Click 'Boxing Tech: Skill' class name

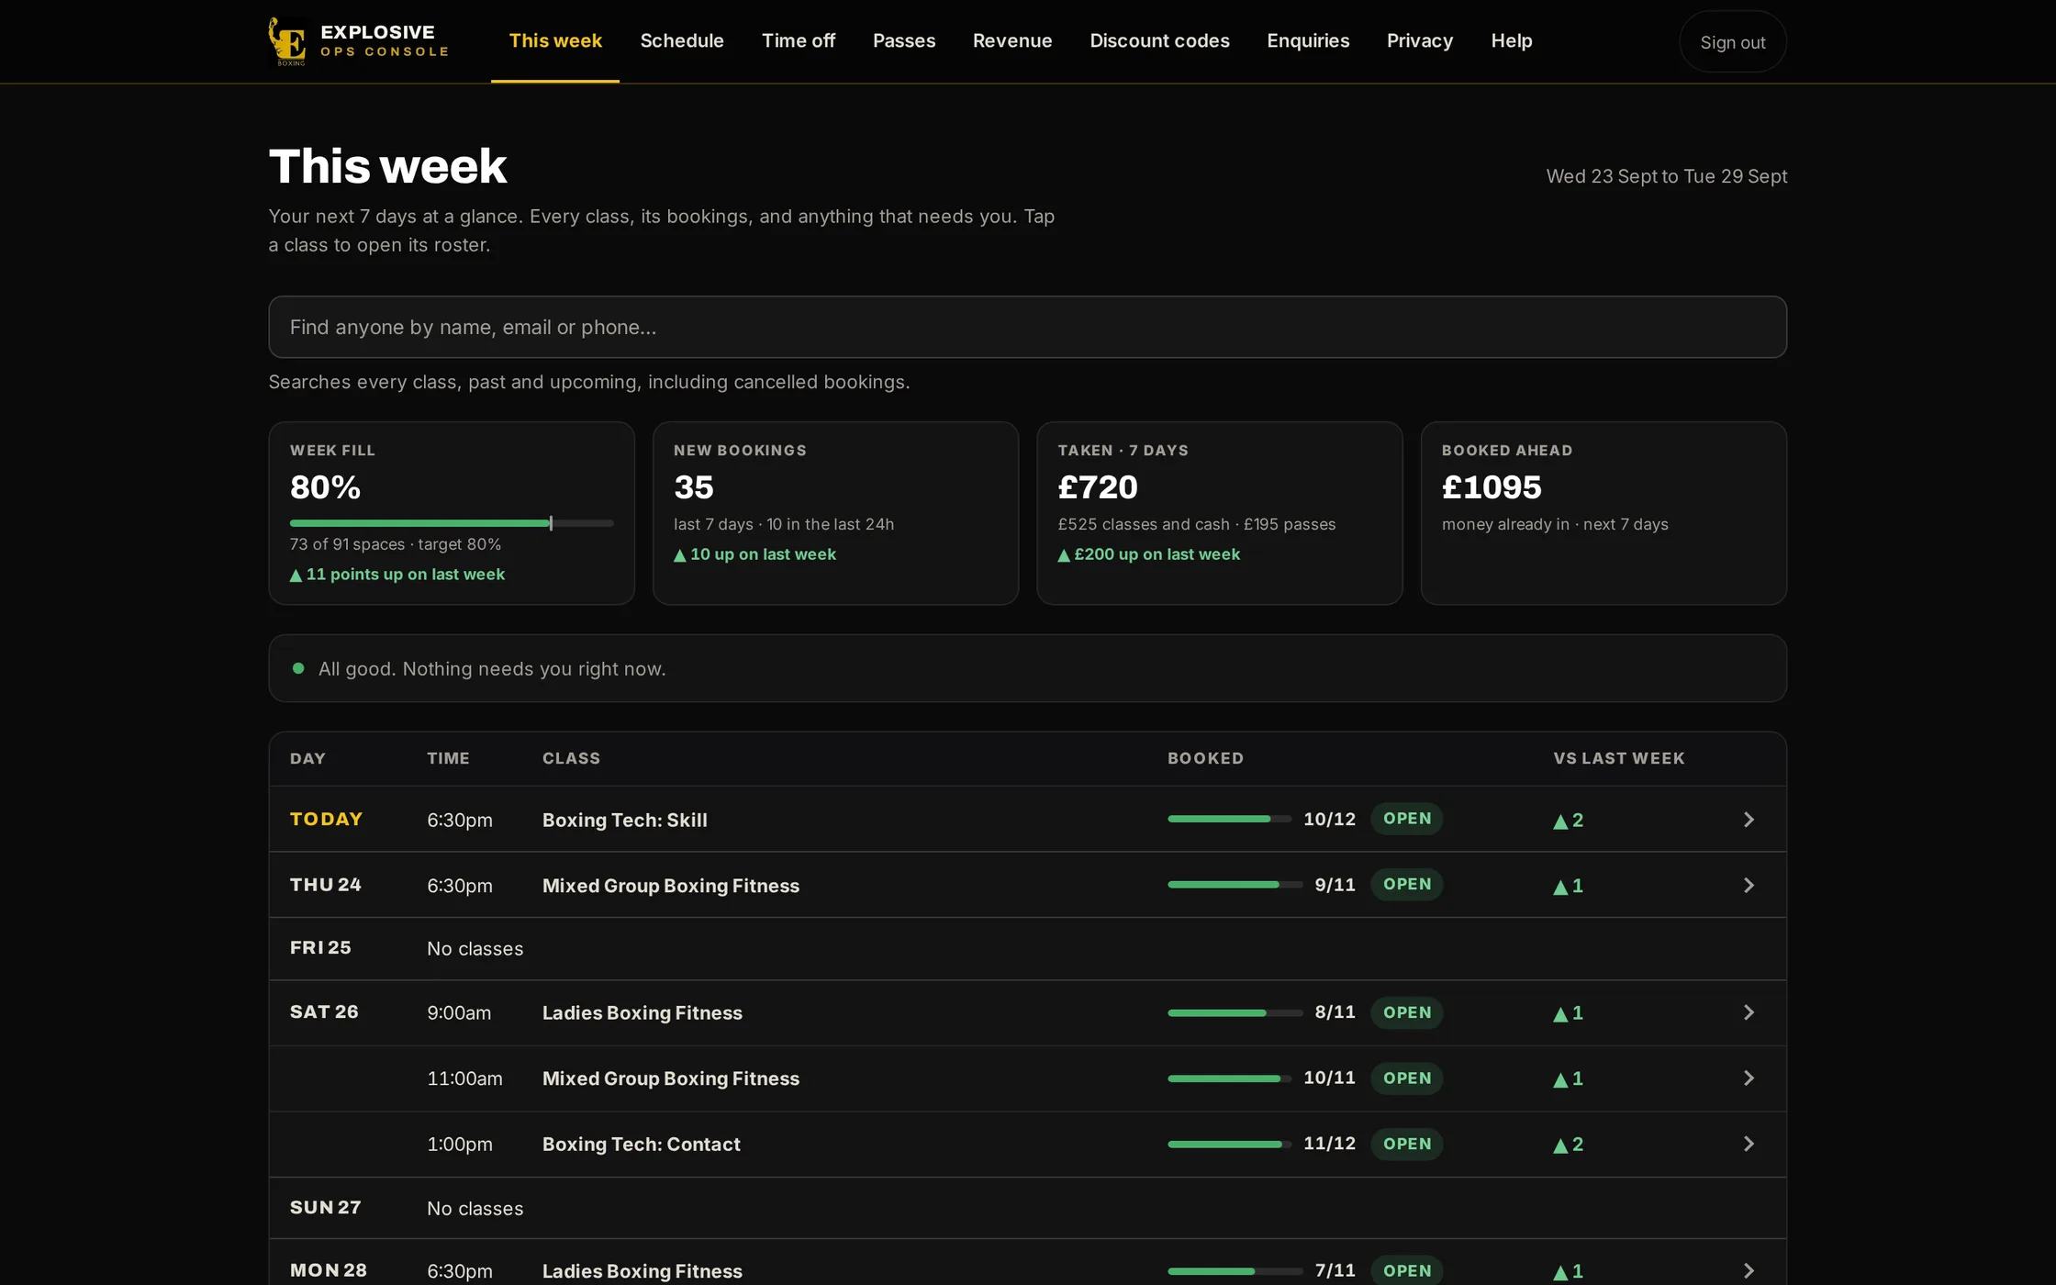coord(625,821)
